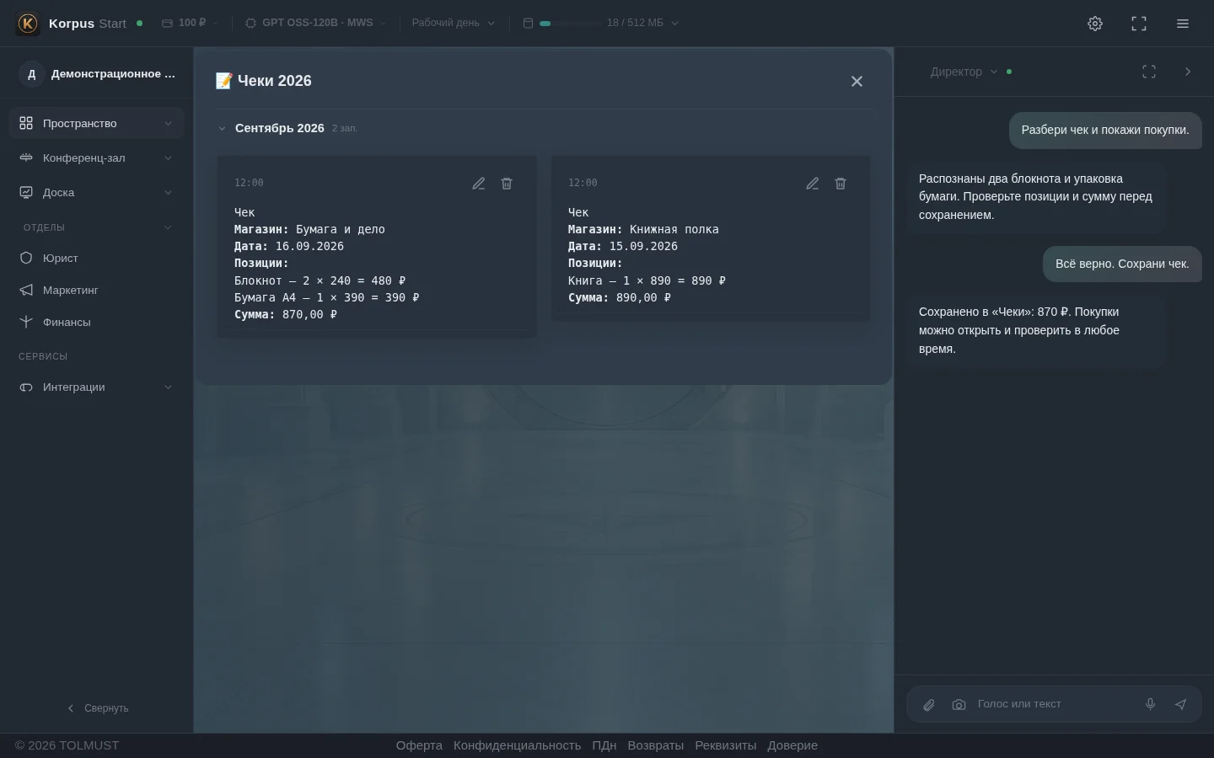Screen dimensions: 1214x758
Task: Close the Чеки 2026 panel
Action: click(857, 82)
